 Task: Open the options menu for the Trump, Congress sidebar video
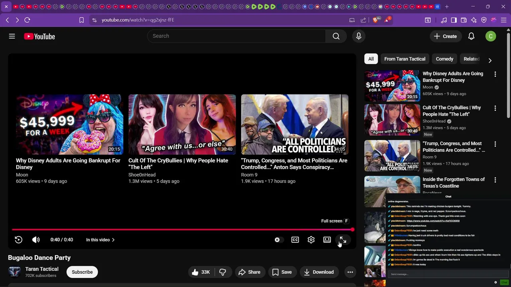coord(495,144)
